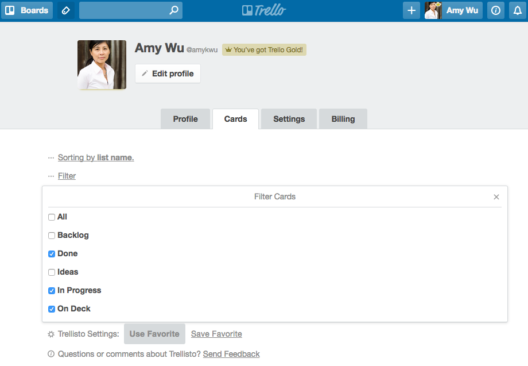Enable the Backlog checkbox
Viewport: 528px width, 366px height.
tap(52, 236)
